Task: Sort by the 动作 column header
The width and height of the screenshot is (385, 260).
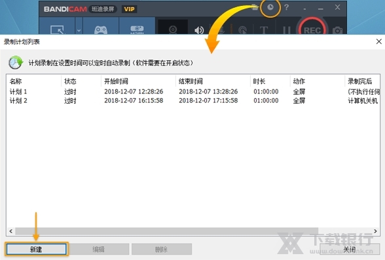Action: click(317, 81)
